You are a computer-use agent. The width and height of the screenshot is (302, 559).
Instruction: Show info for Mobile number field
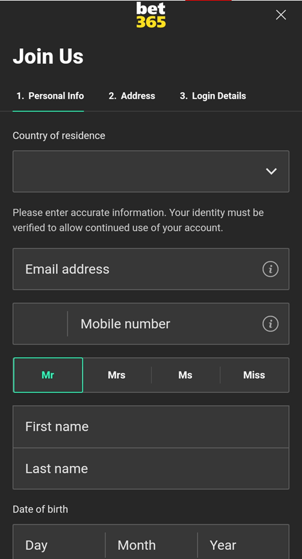pyautogui.click(x=270, y=324)
